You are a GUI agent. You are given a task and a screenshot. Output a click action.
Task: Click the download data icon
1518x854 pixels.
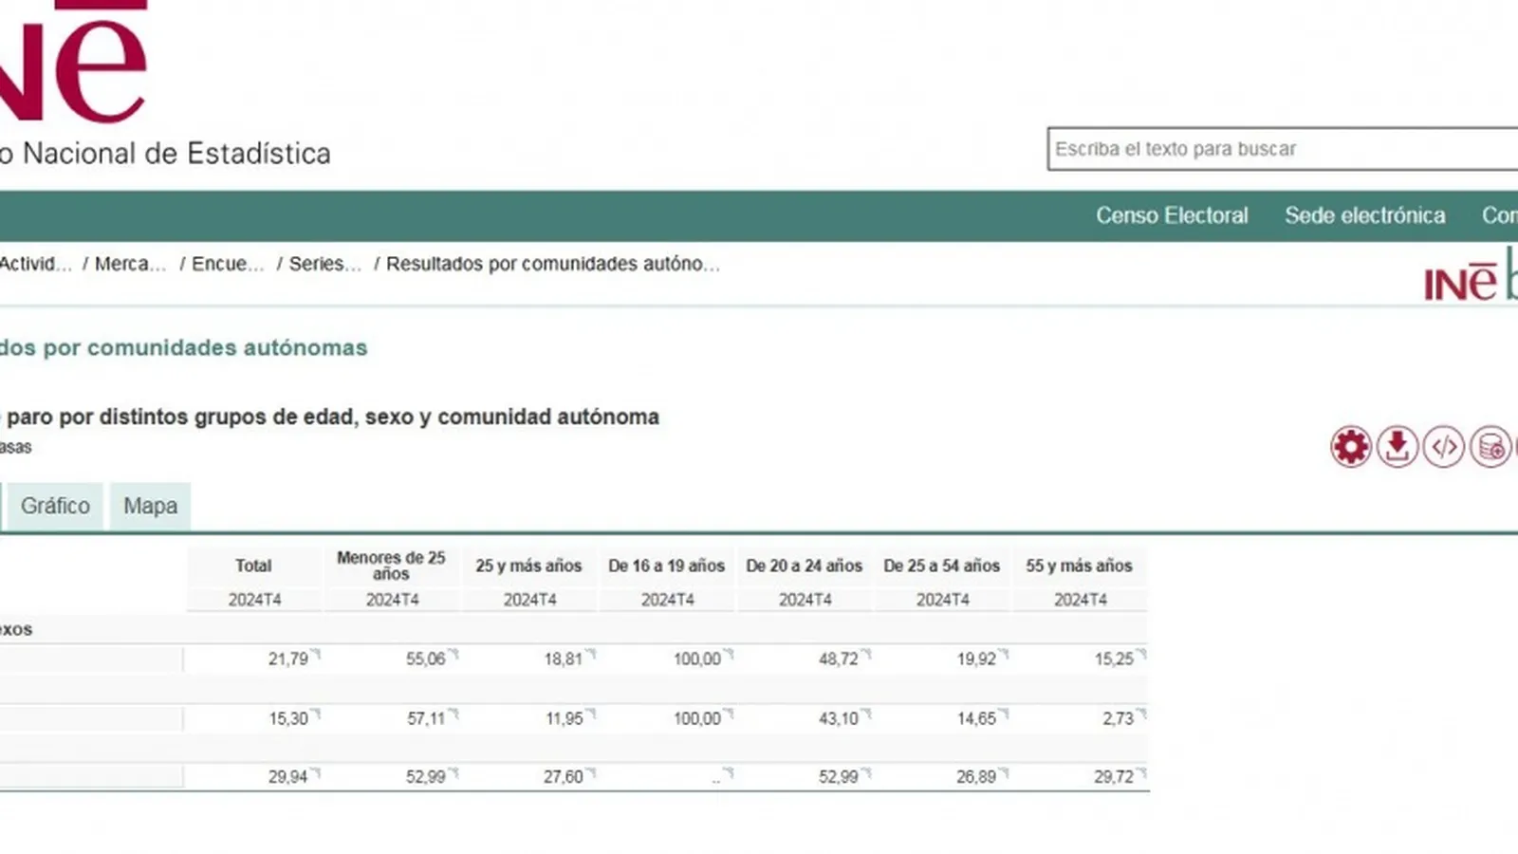click(1397, 447)
